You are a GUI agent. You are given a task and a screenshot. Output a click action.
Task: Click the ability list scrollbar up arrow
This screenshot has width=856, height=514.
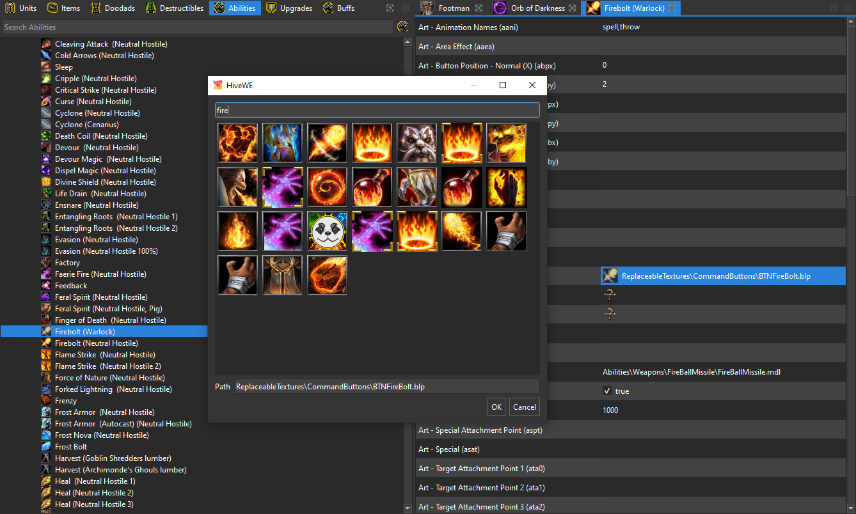coord(408,42)
